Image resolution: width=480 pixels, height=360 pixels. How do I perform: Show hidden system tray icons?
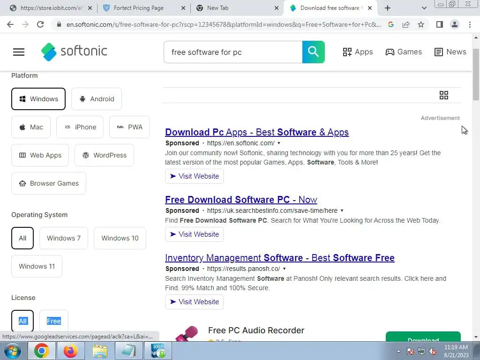398,352
